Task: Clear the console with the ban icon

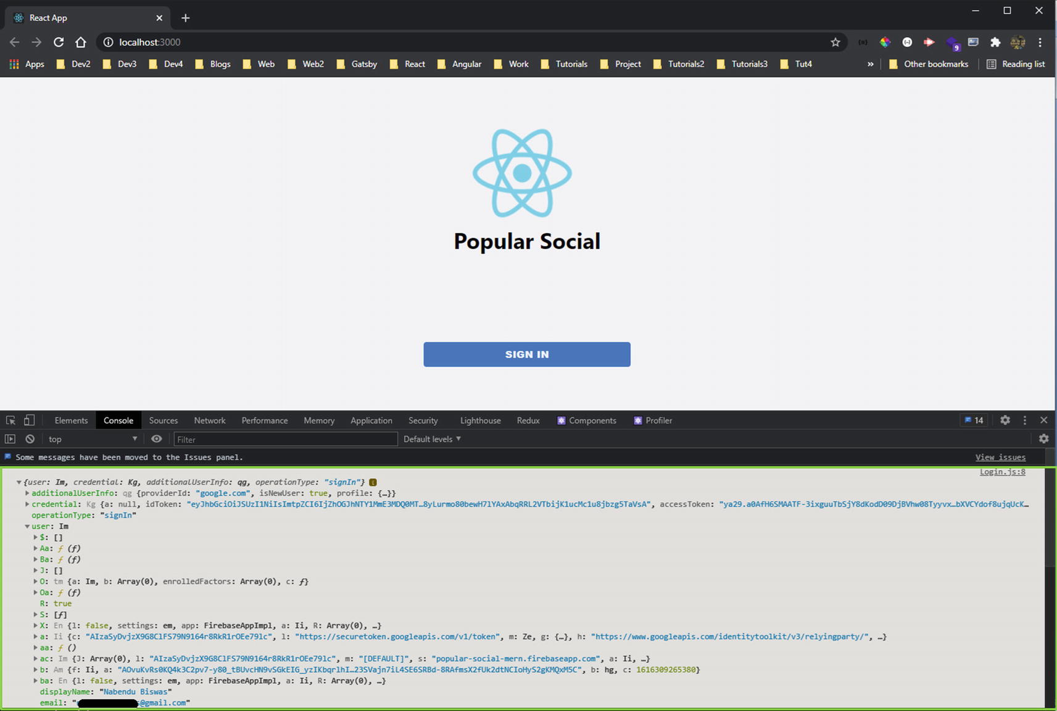Action: (30, 439)
